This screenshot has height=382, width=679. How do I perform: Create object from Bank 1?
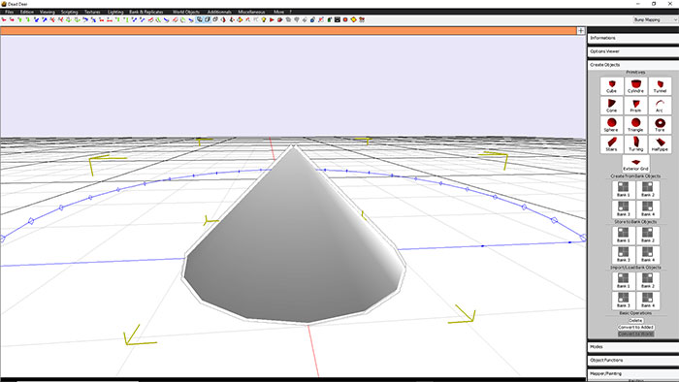tap(623, 189)
